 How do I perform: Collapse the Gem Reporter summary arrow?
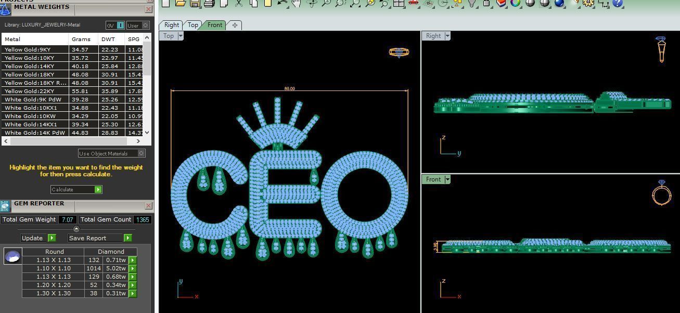coord(76,229)
